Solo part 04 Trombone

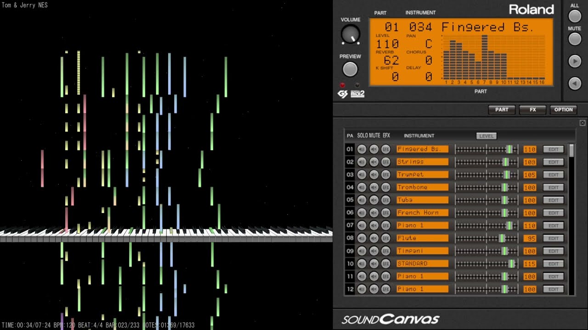point(362,187)
